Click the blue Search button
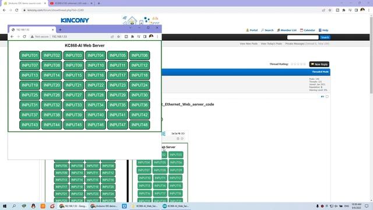373x210 pixels. [325, 37]
